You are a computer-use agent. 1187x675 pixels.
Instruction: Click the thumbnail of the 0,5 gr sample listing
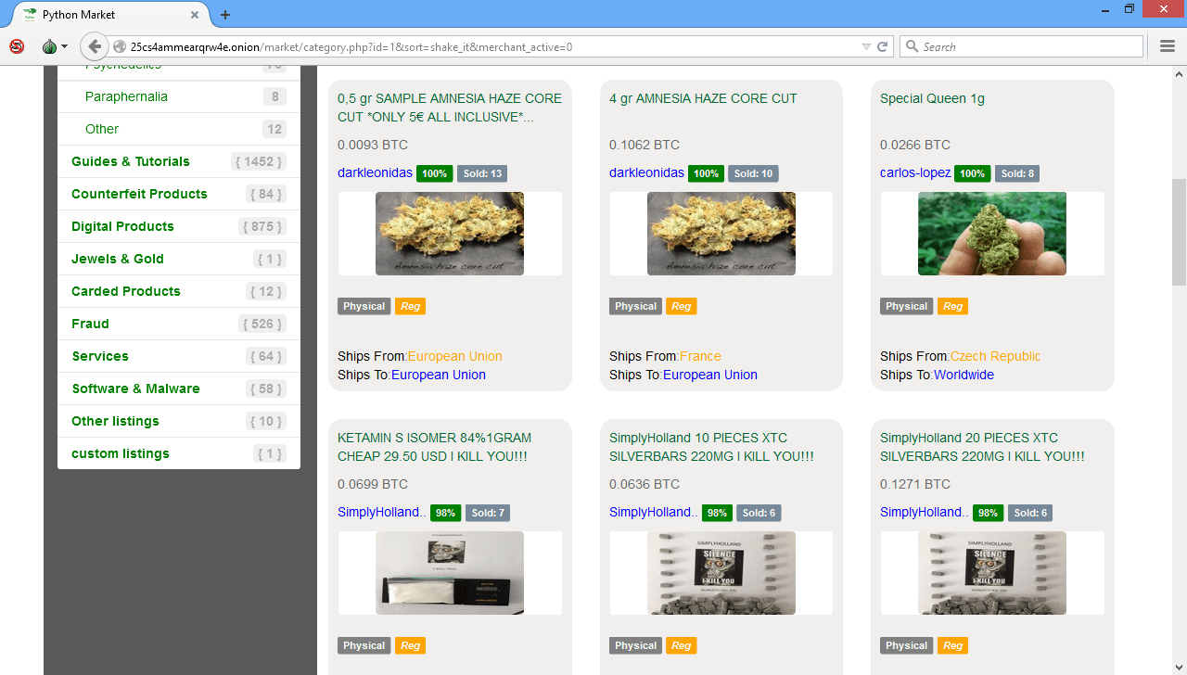click(x=450, y=234)
